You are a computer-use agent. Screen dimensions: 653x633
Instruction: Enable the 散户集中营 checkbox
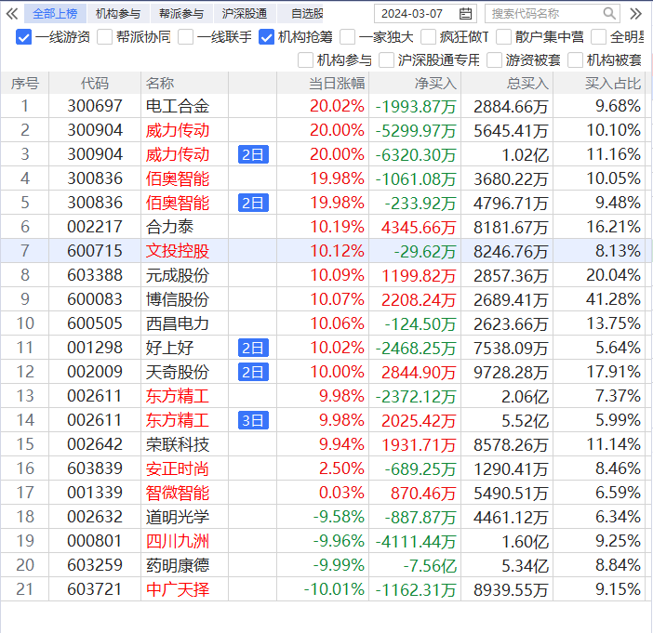coord(503,37)
